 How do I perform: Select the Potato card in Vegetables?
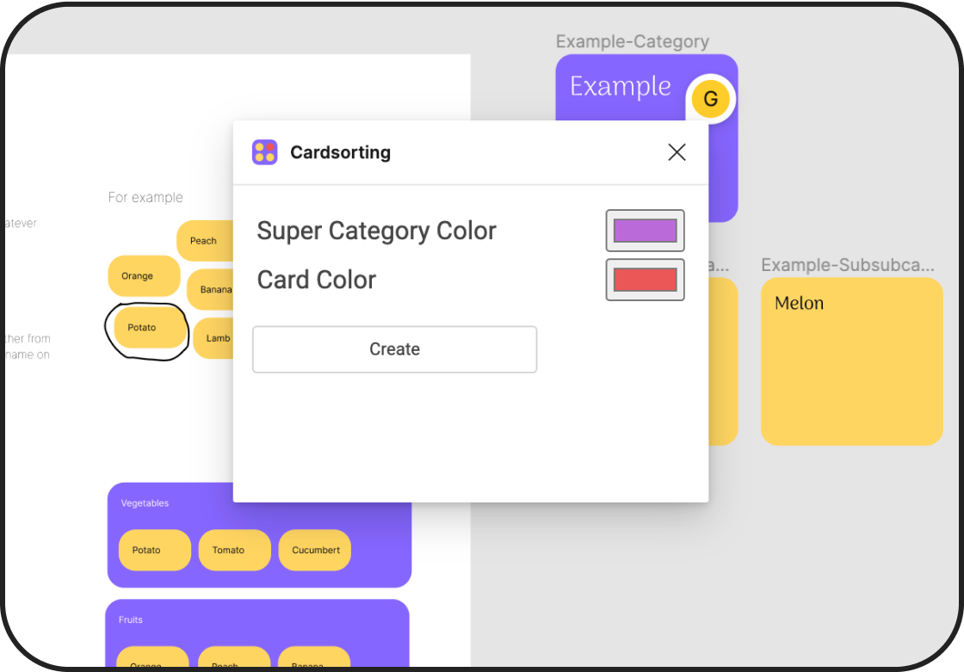tap(154, 551)
